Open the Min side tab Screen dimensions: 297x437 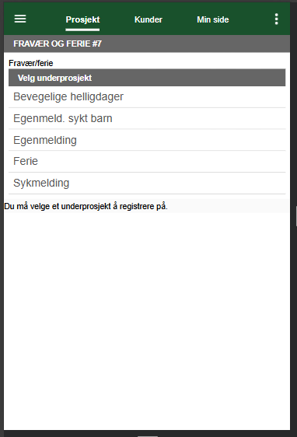coord(213,19)
